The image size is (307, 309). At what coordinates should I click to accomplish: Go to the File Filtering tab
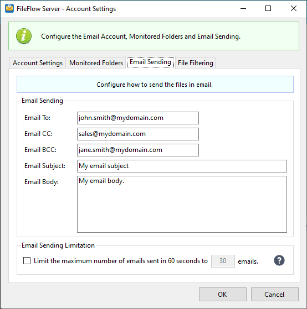point(196,63)
